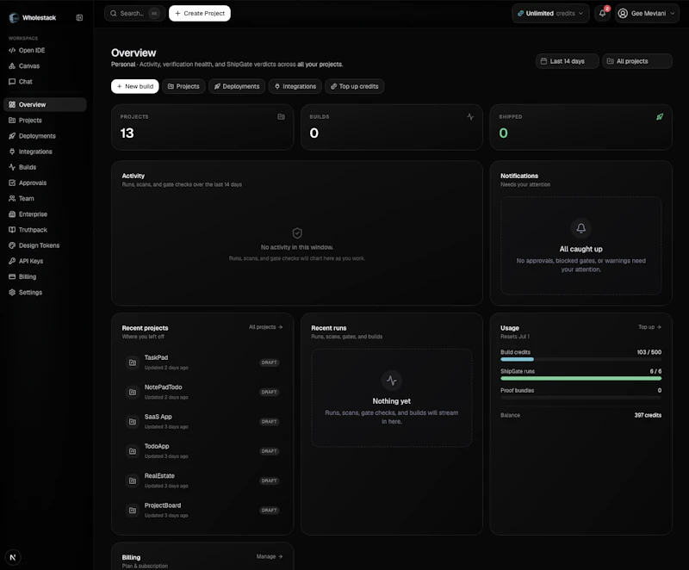The height and width of the screenshot is (570, 689).
Task: Go to Deployments in the sidebar
Action: 45,136
